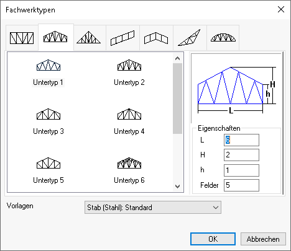Image resolution: width=291 pixels, height=251 pixels.
Task: Open the Vorlagen template dropdown
Action: click(153, 208)
